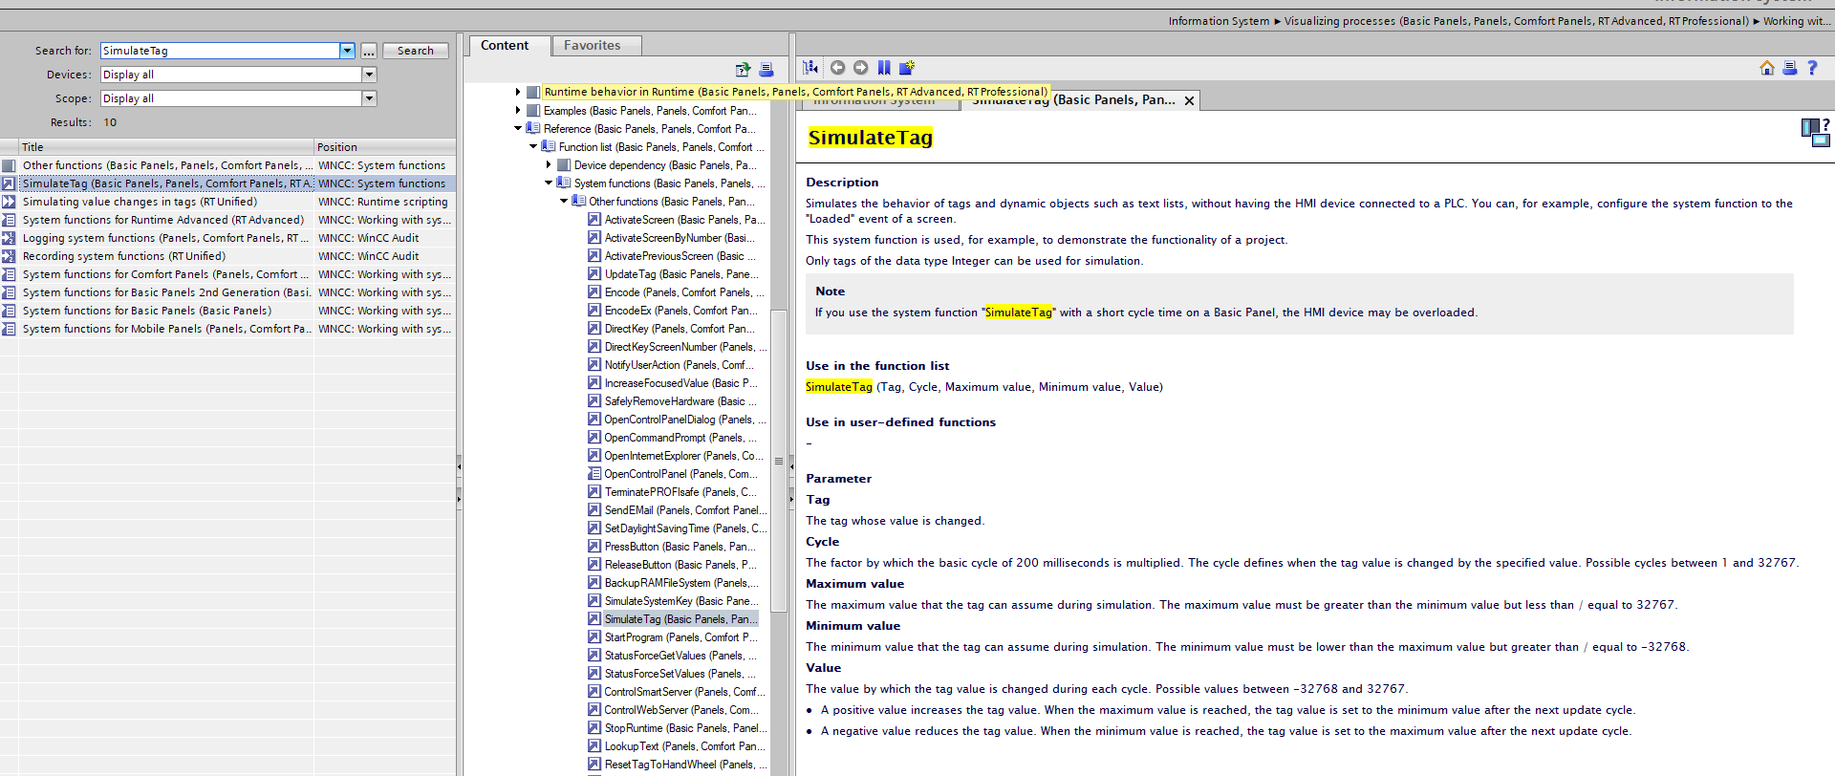Open the Scope dropdown list
Viewport: 1835px width, 776px height.
click(369, 98)
